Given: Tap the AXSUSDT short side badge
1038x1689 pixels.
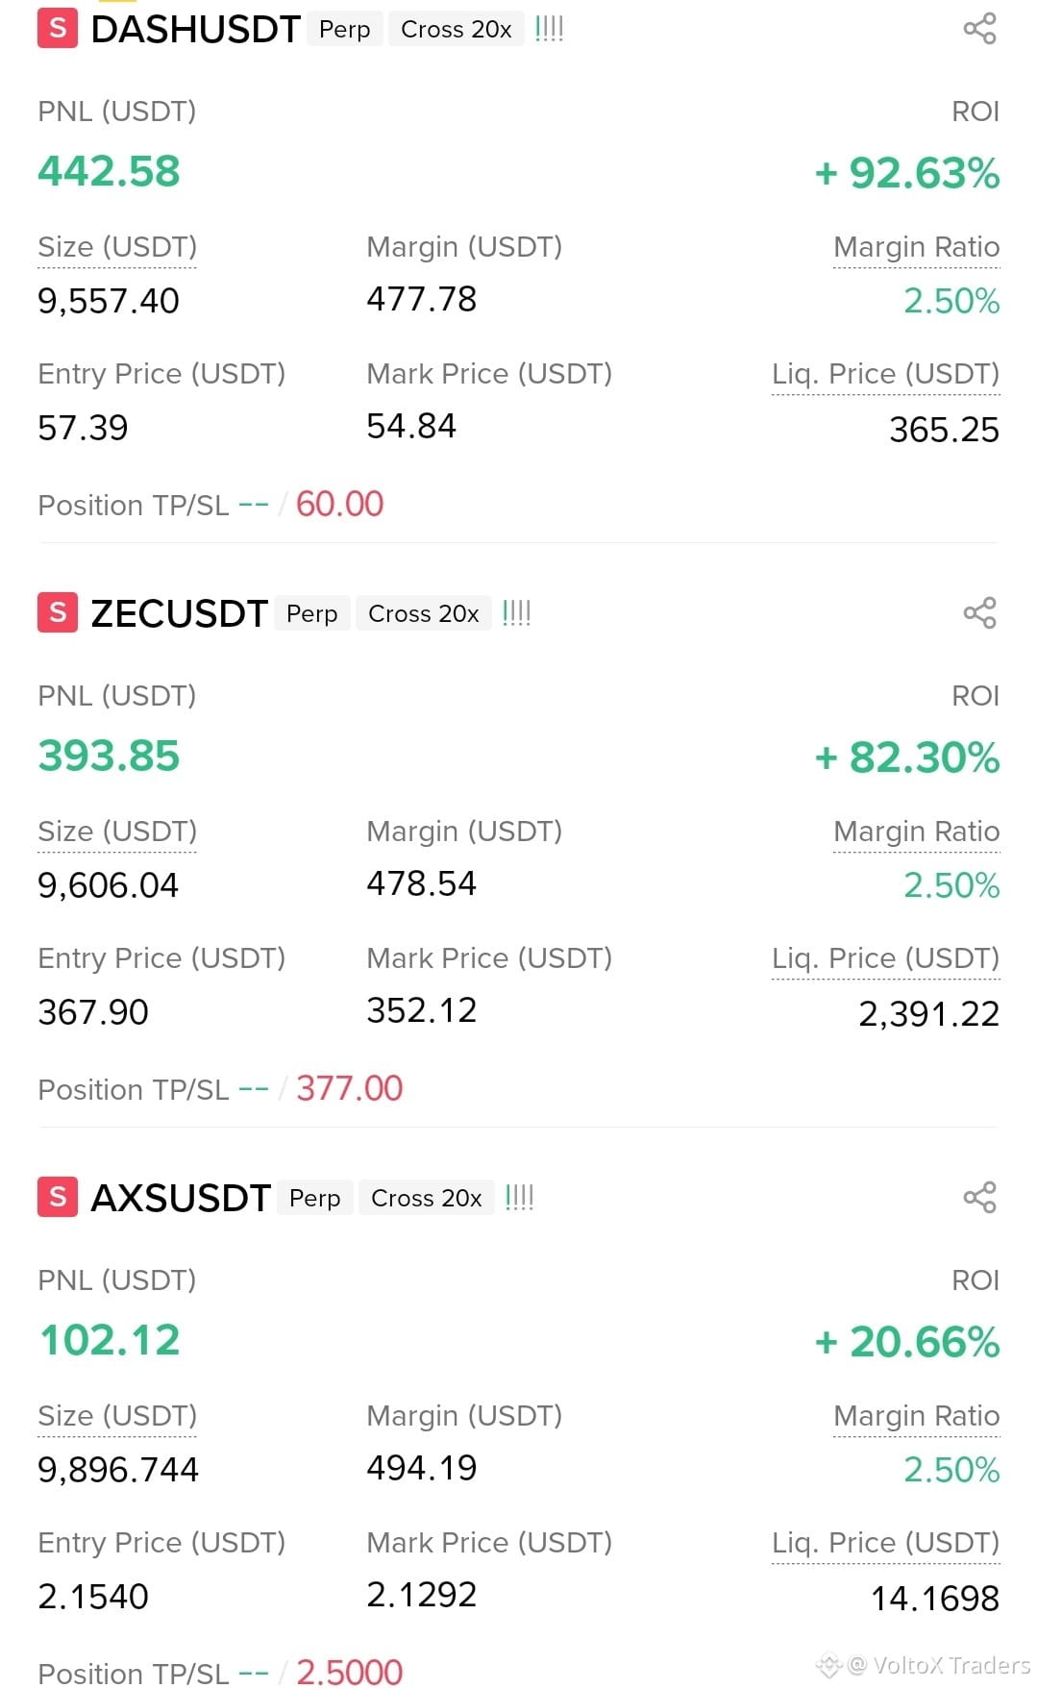Looking at the screenshot, I should tap(58, 1198).
